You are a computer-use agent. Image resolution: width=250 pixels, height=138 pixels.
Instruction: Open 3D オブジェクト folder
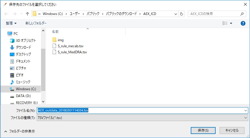tap(26, 41)
